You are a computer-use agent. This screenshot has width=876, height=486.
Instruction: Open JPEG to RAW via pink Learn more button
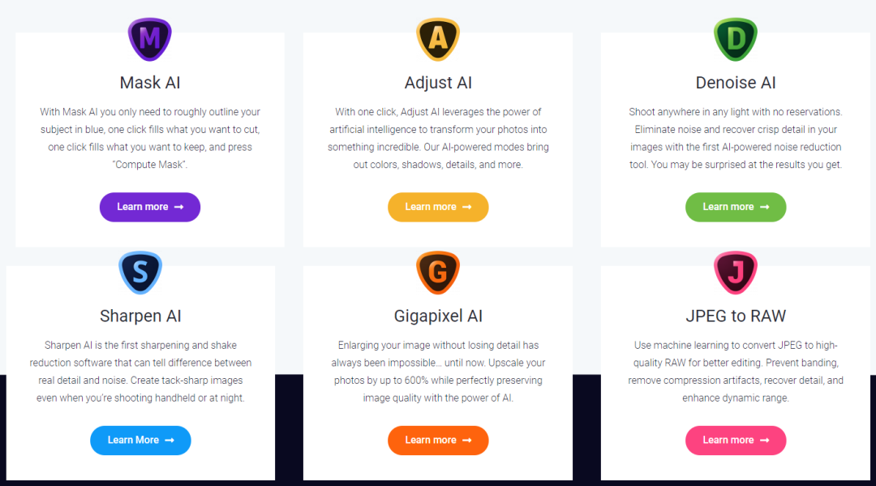(736, 441)
